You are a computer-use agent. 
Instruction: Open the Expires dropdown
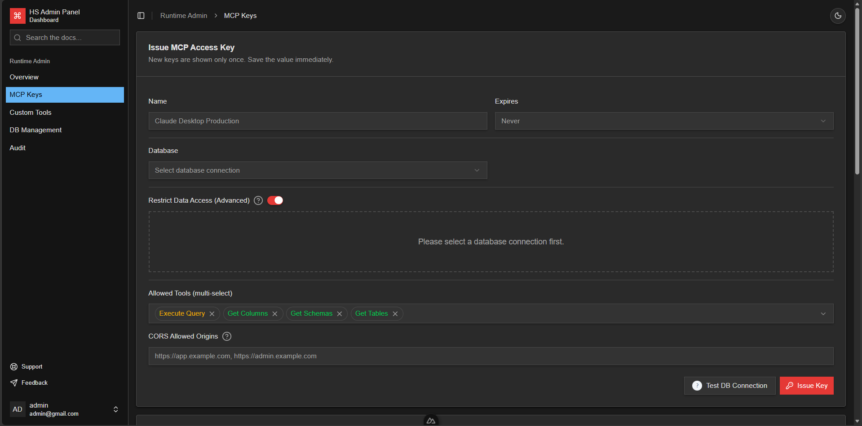click(664, 121)
